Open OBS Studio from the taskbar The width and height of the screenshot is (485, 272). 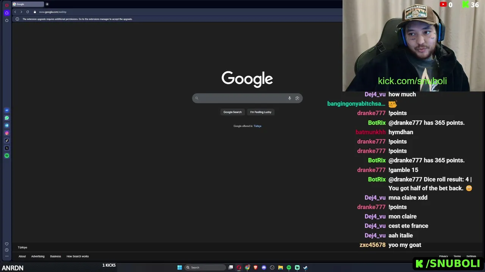[x=272, y=267]
